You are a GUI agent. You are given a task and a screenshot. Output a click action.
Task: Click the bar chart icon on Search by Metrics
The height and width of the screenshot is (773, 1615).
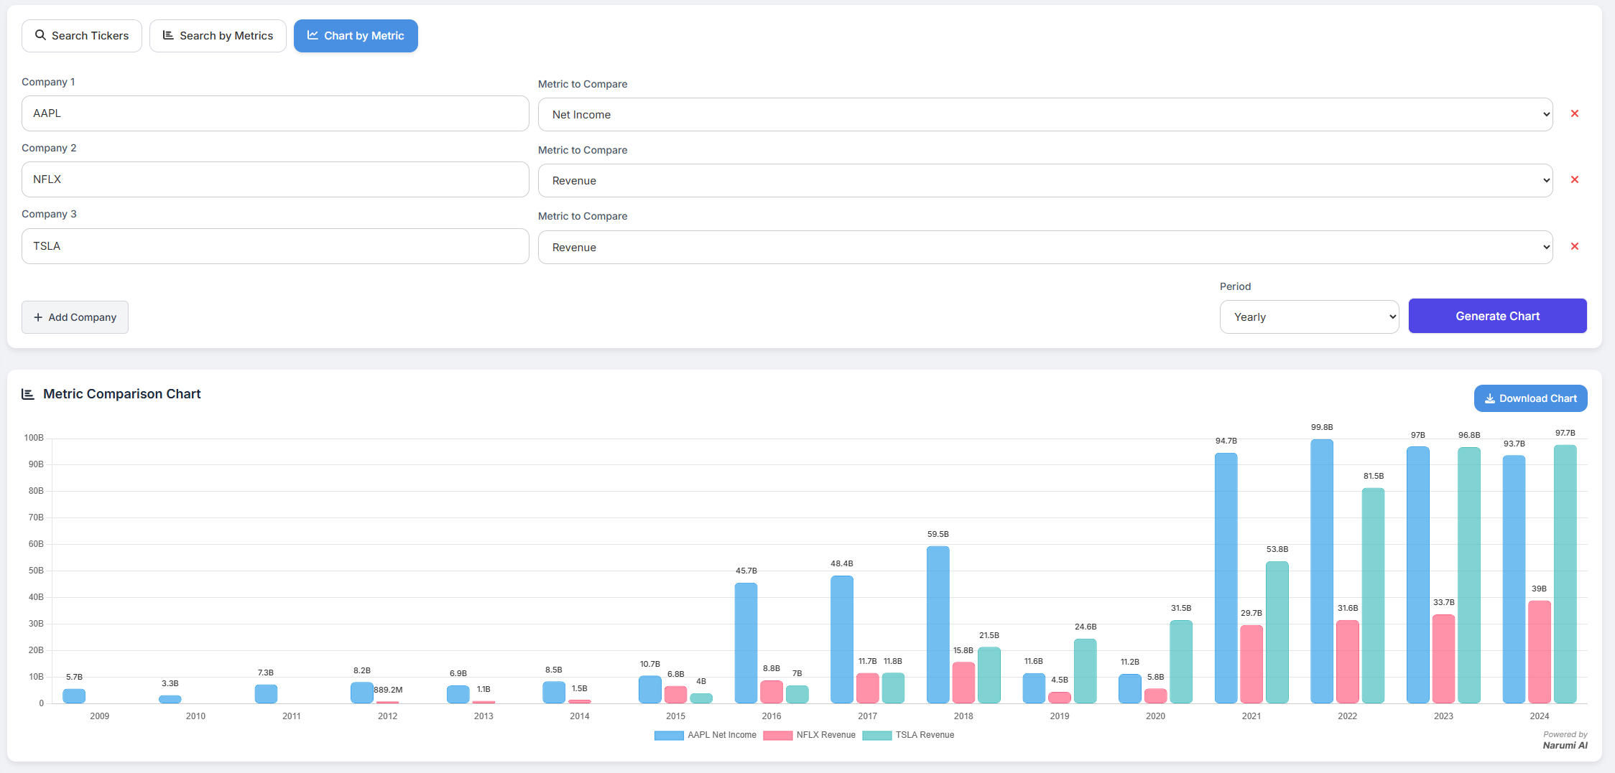[x=169, y=34]
